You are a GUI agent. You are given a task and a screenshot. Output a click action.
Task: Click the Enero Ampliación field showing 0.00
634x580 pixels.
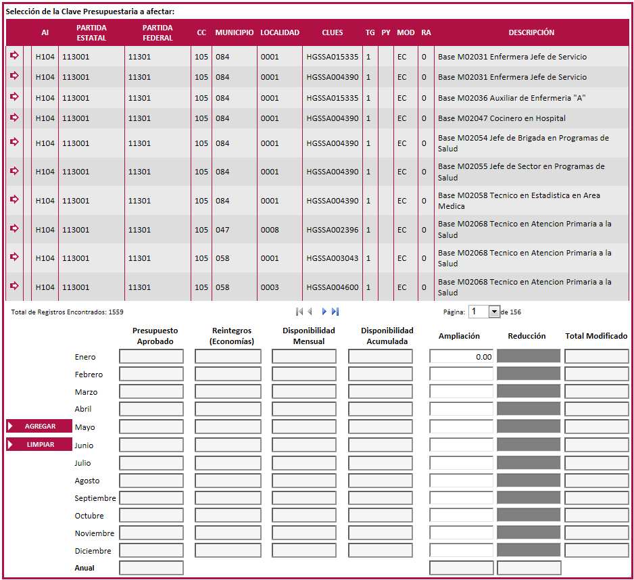click(461, 356)
